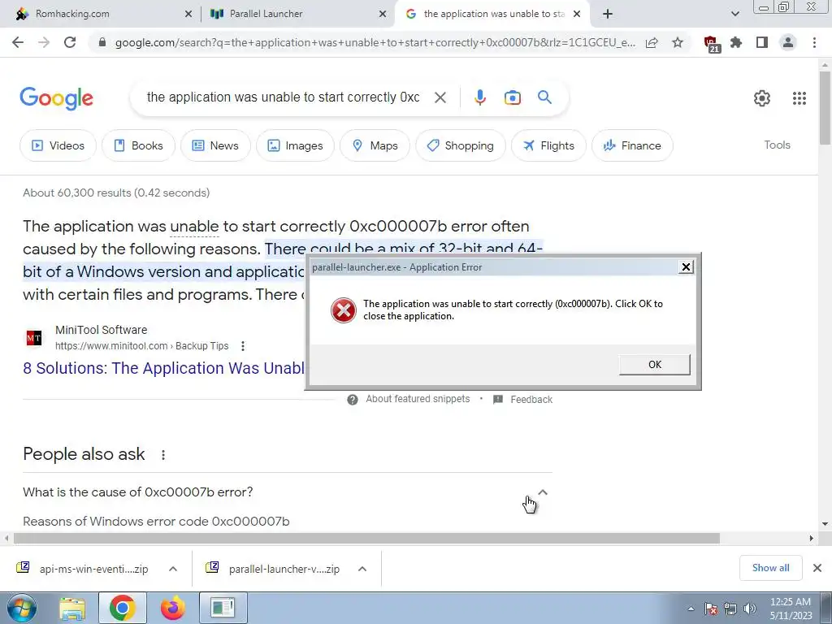Image resolution: width=832 pixels, height=624 pixels.
Task: Open the red shield extension icon
Action: [711, 44]
